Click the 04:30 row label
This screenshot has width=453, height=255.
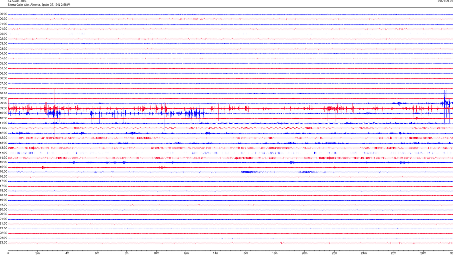[x=3, y=59]
